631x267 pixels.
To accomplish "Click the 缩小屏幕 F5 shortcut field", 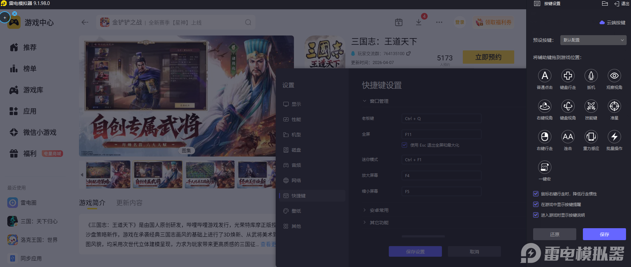I will coord(441,191).
